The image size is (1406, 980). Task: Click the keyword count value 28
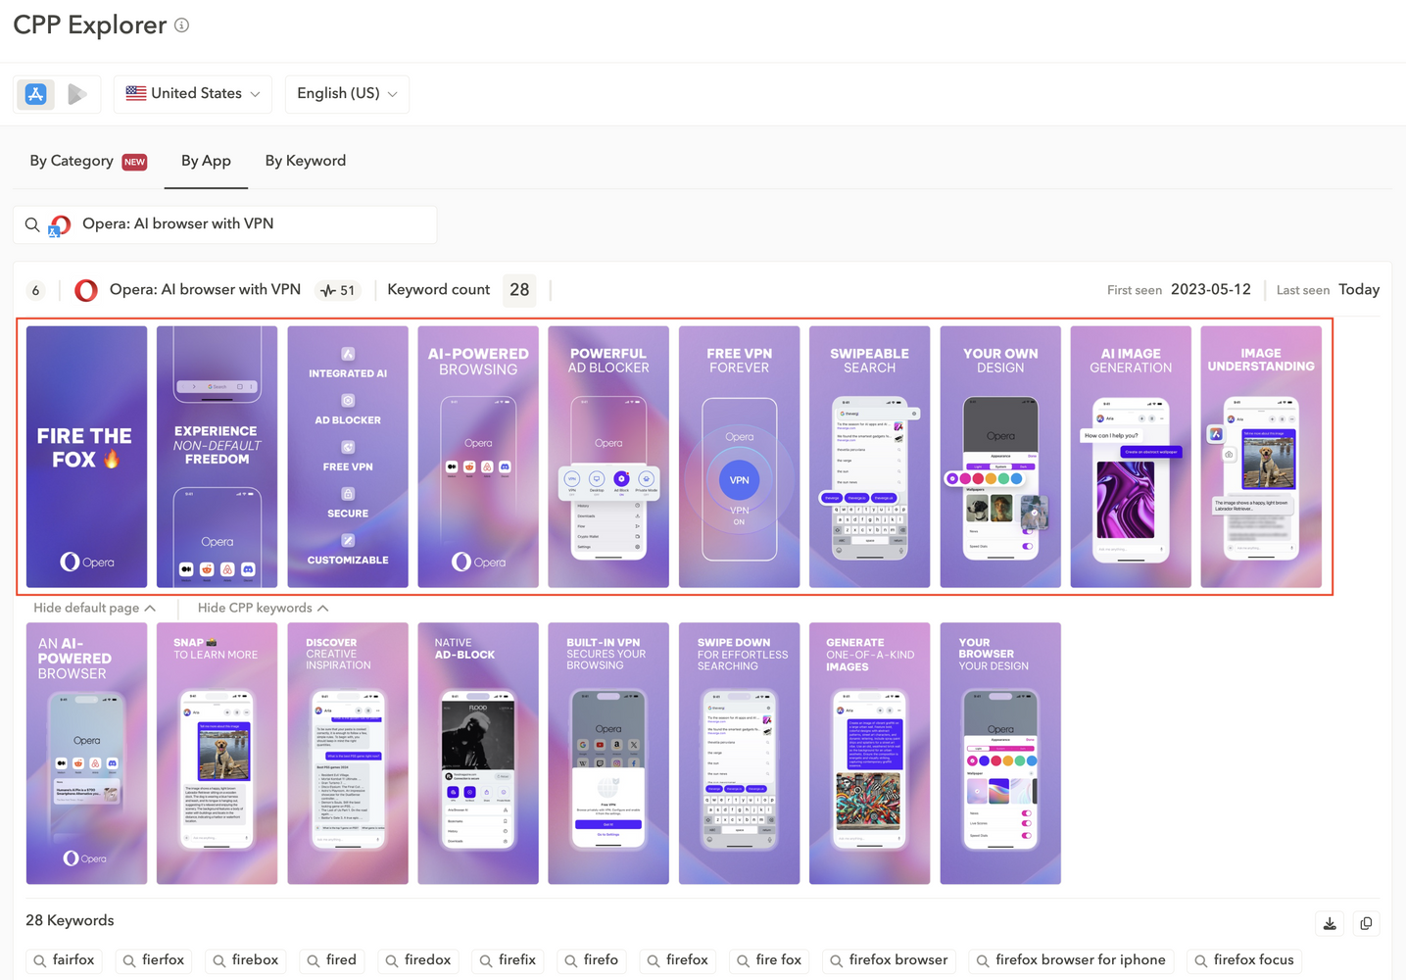pos(519,290)
